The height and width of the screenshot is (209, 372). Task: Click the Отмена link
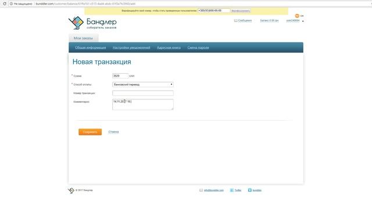[x=113, y=132]
